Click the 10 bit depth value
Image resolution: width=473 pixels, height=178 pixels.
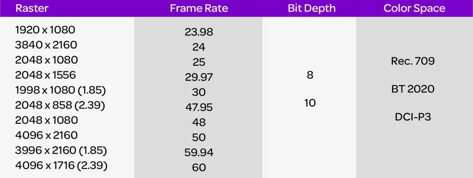[310, 103]
